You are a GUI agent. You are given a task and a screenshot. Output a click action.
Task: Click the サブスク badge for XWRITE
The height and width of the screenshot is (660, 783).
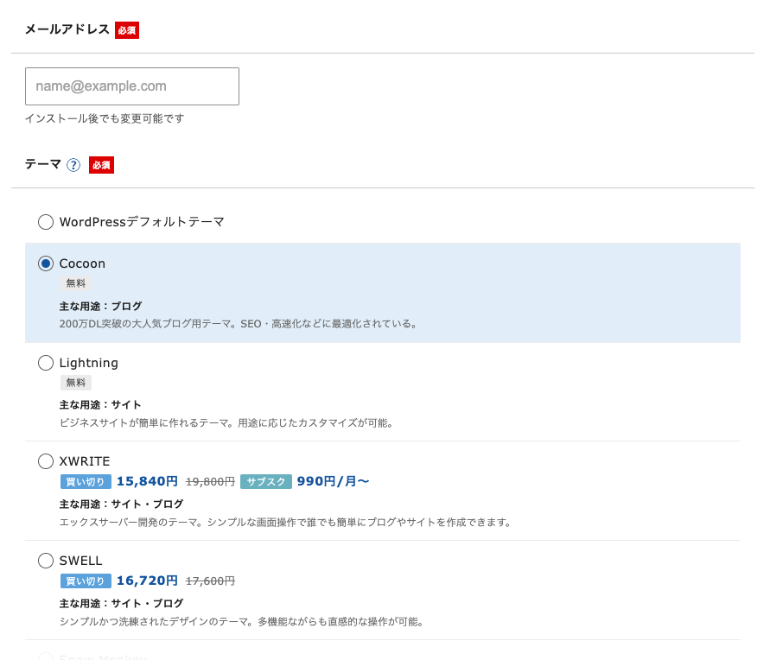[266, 482]
